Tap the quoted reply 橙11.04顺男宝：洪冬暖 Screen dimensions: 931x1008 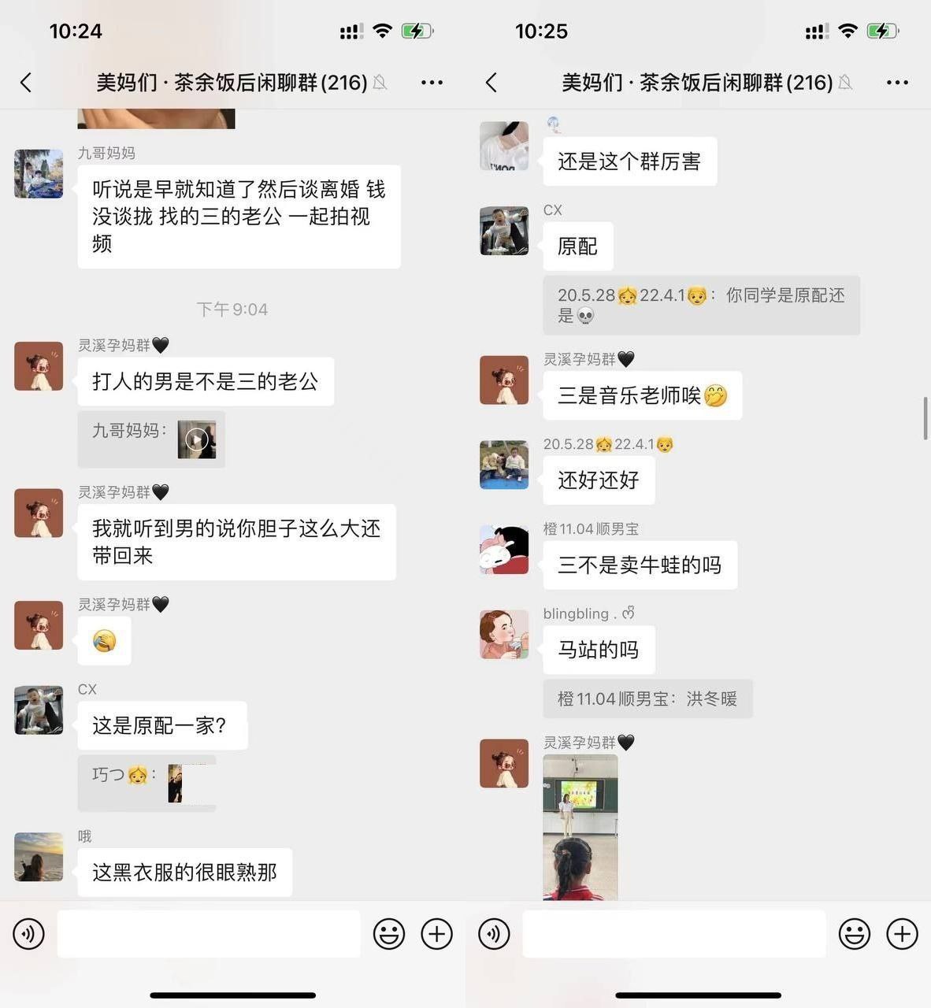tap(647, 699)
